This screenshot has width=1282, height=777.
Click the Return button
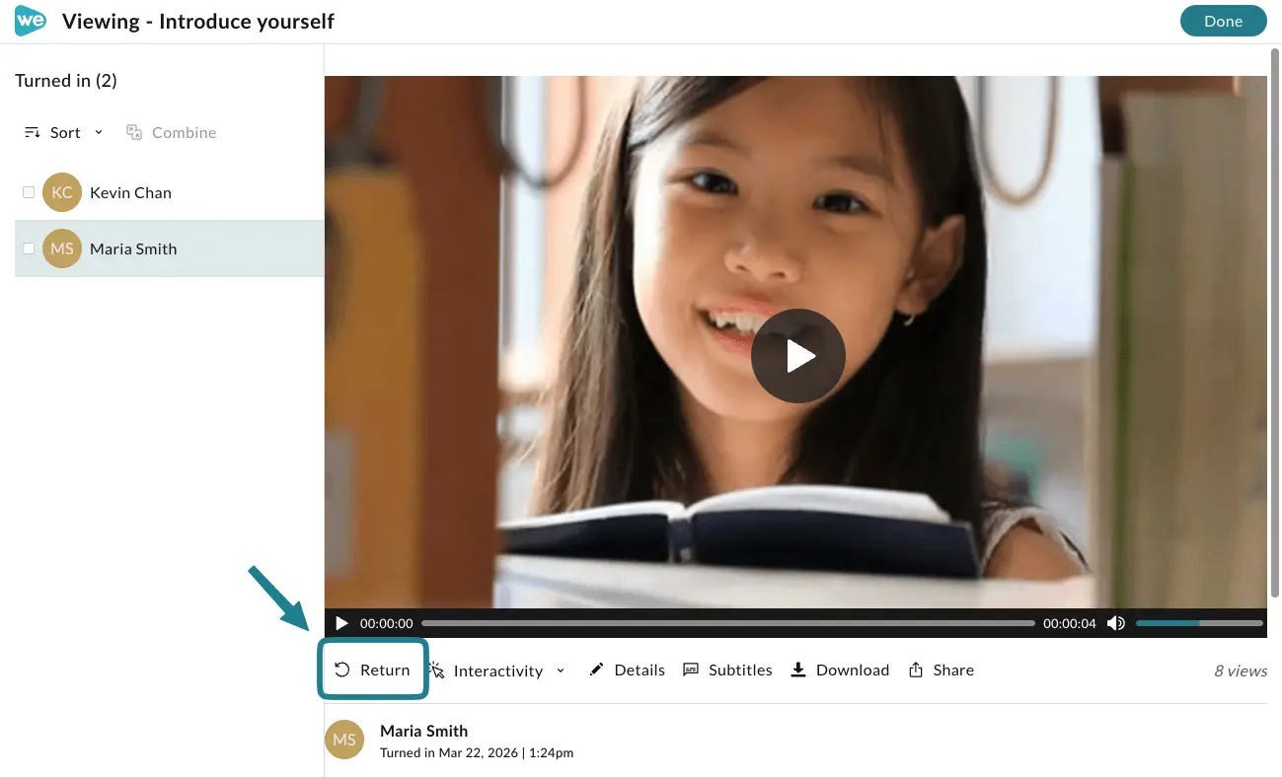372,670
